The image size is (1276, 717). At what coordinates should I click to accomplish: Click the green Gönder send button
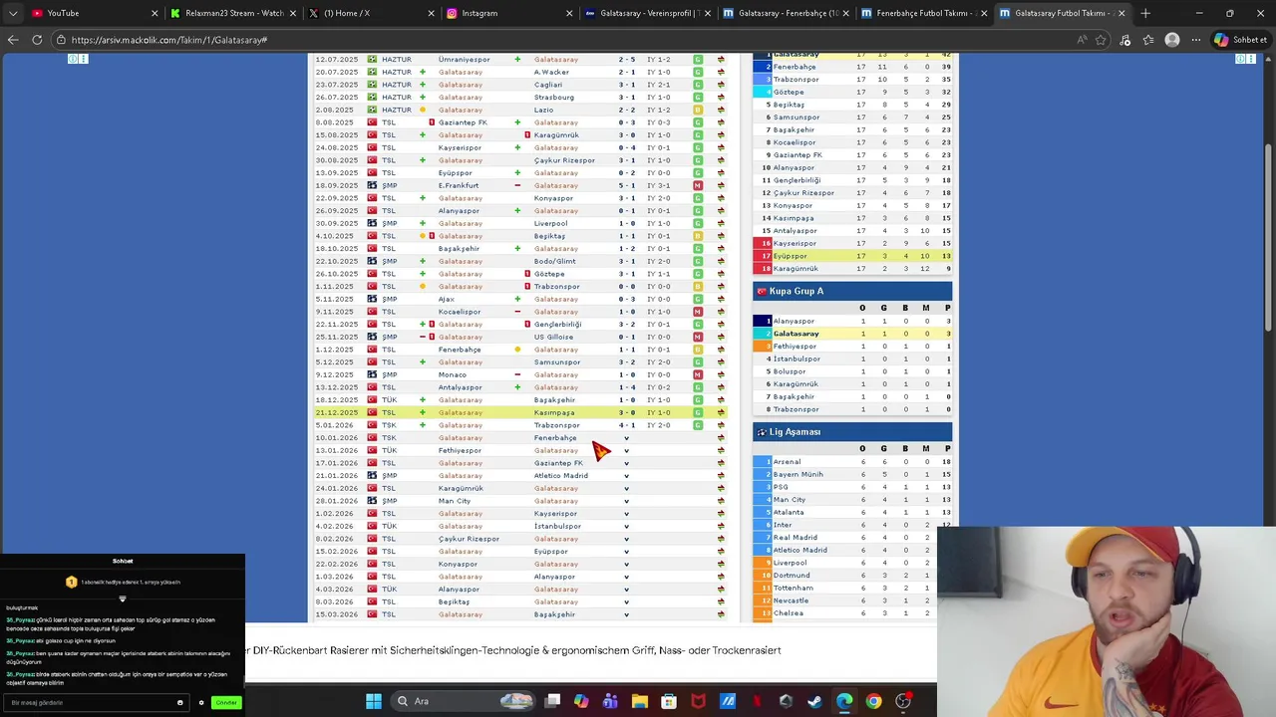(226, 702)
